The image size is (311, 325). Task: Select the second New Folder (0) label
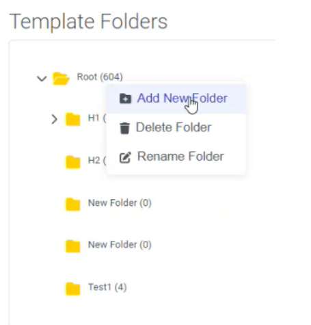(x=120, y=245)
